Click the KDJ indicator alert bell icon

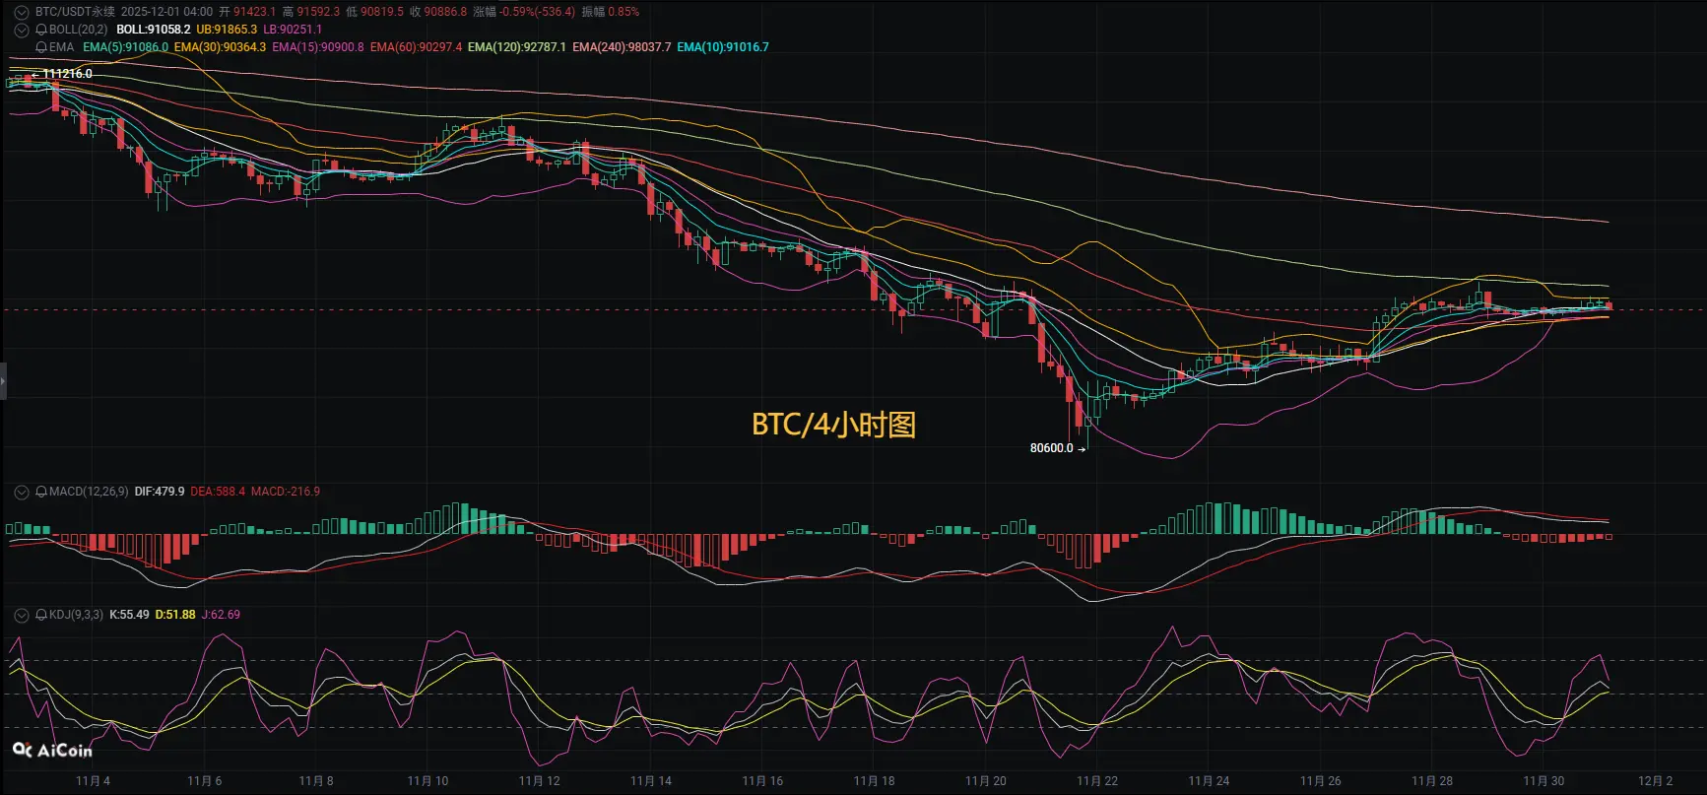coord(41,615)
